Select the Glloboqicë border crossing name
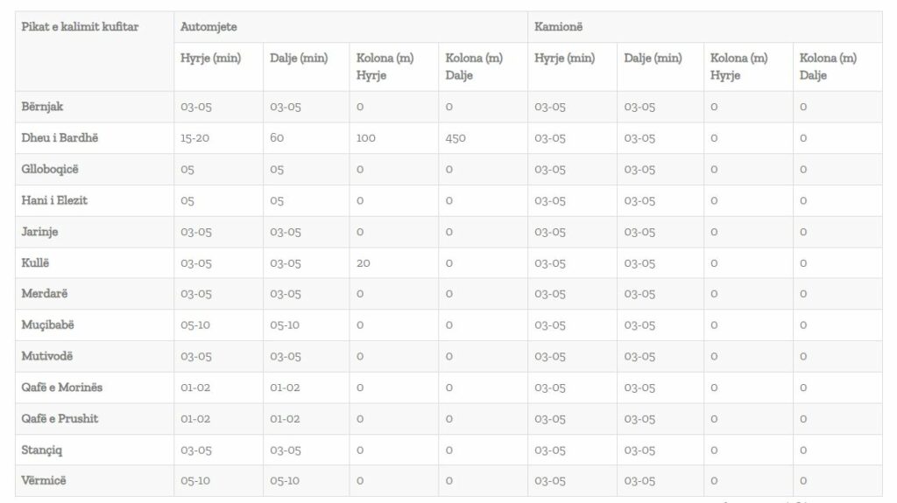 [x=50, y=169]
